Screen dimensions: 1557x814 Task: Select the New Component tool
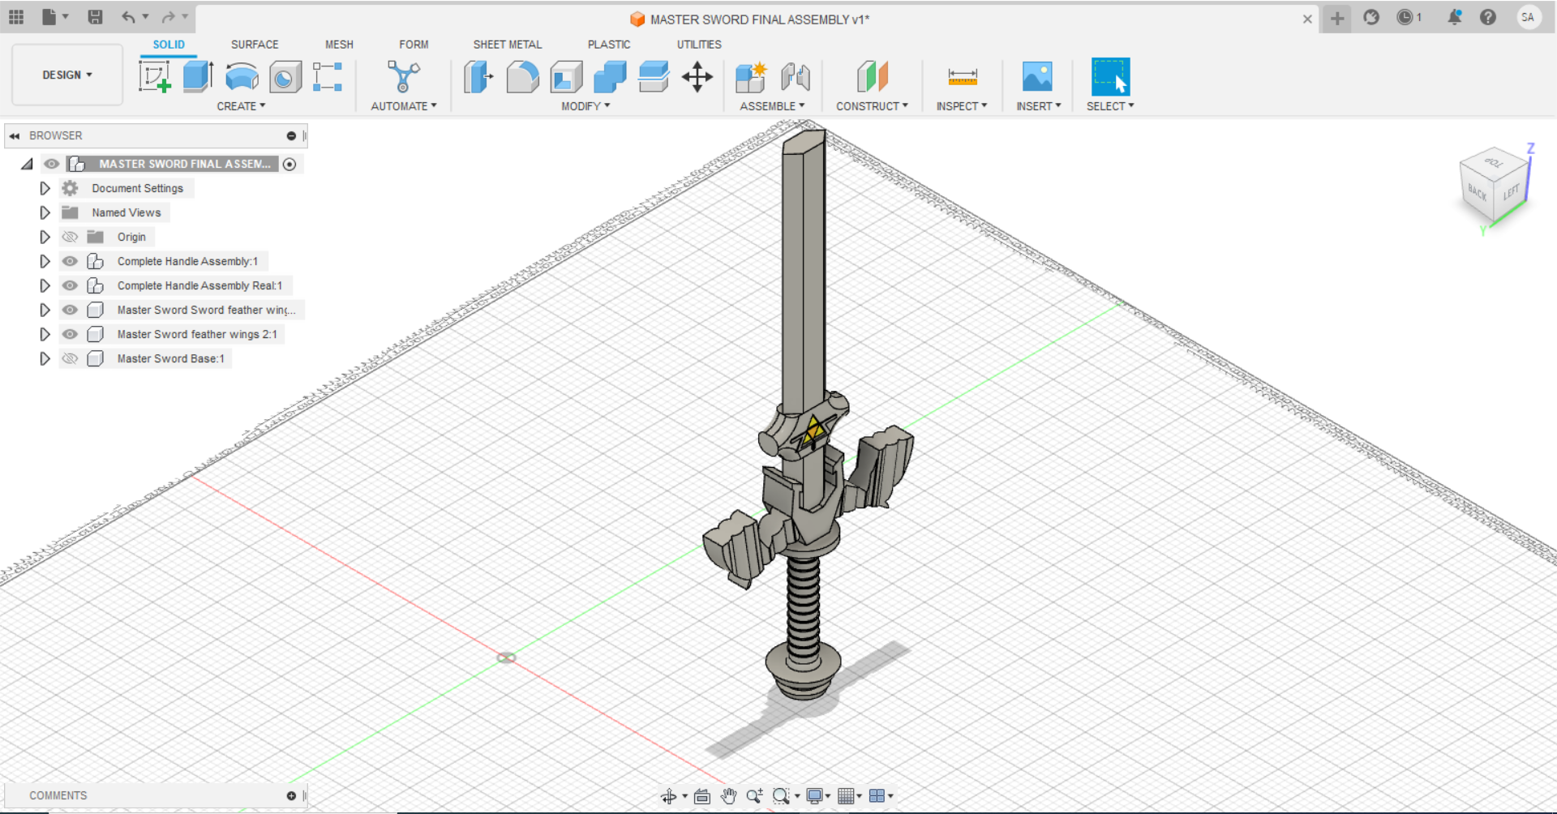point(751,77)
